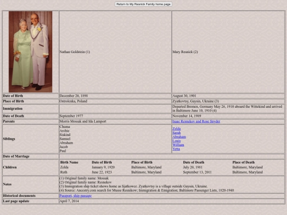Click parents Morris Mossak and Ida Lamport
Image resolution: width=287 pixels, height=215 pixels.
(x=83, y=122)
